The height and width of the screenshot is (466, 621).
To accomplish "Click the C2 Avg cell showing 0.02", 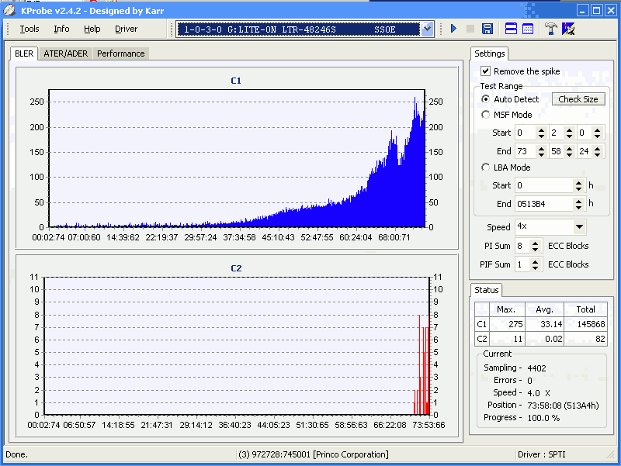I will point(545,339).
